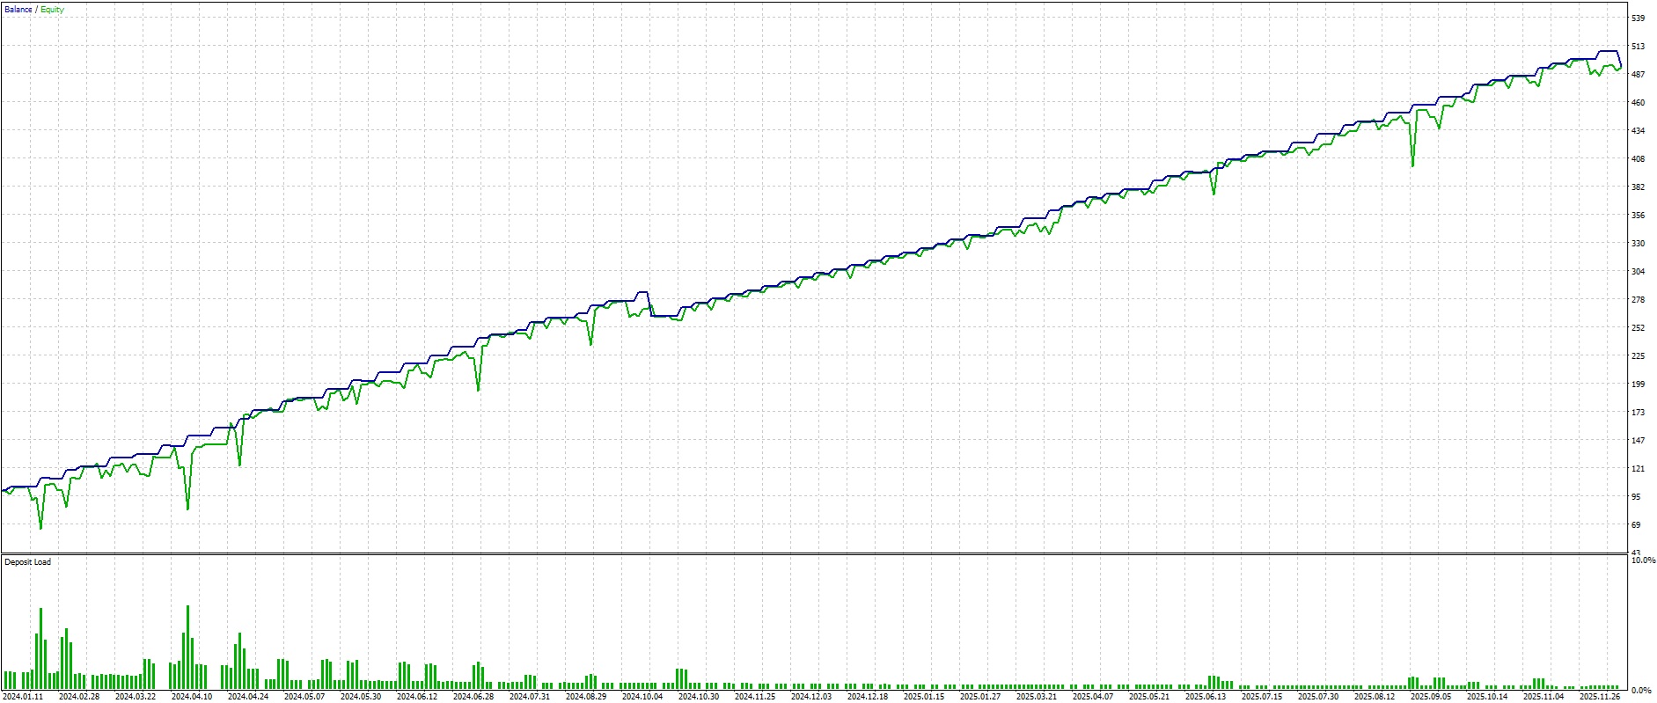Select the 43 value on the price scale
Screen dimensions: 1657x703
pos(1638,553)
